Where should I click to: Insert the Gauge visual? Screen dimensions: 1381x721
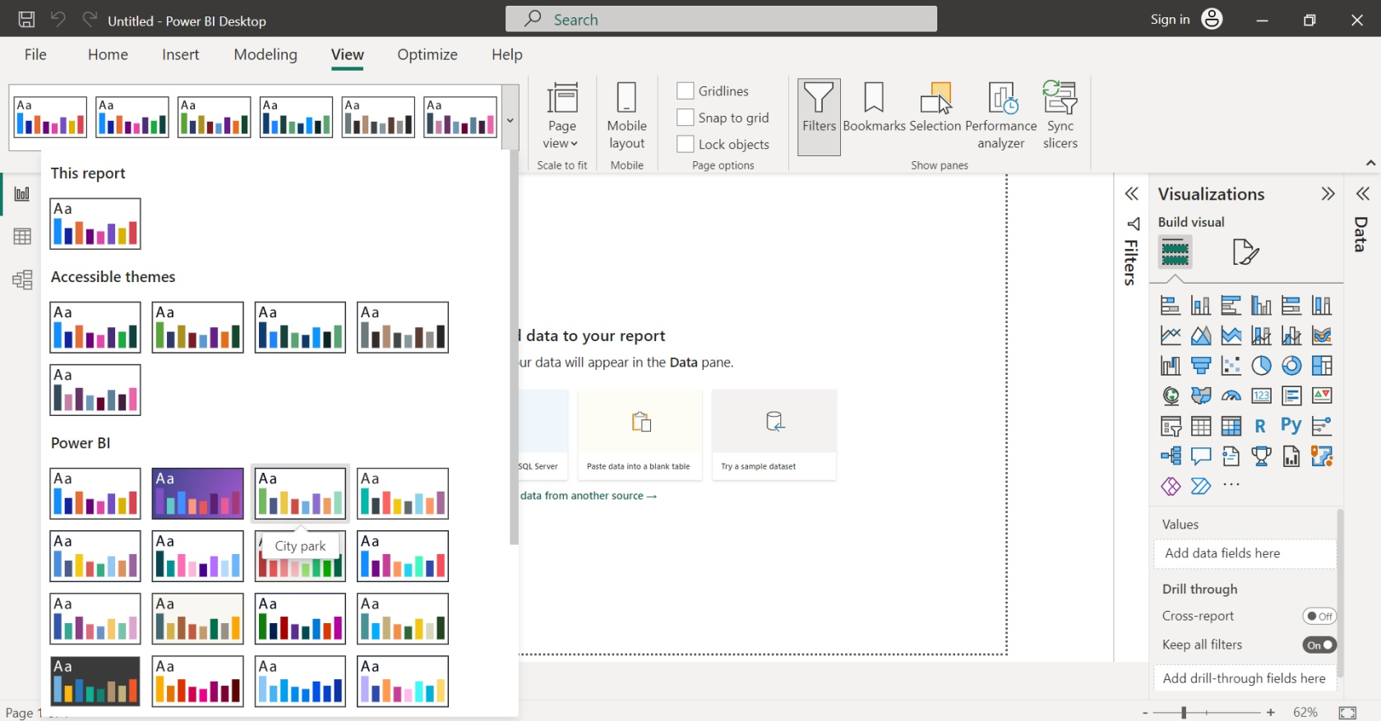1231,396
